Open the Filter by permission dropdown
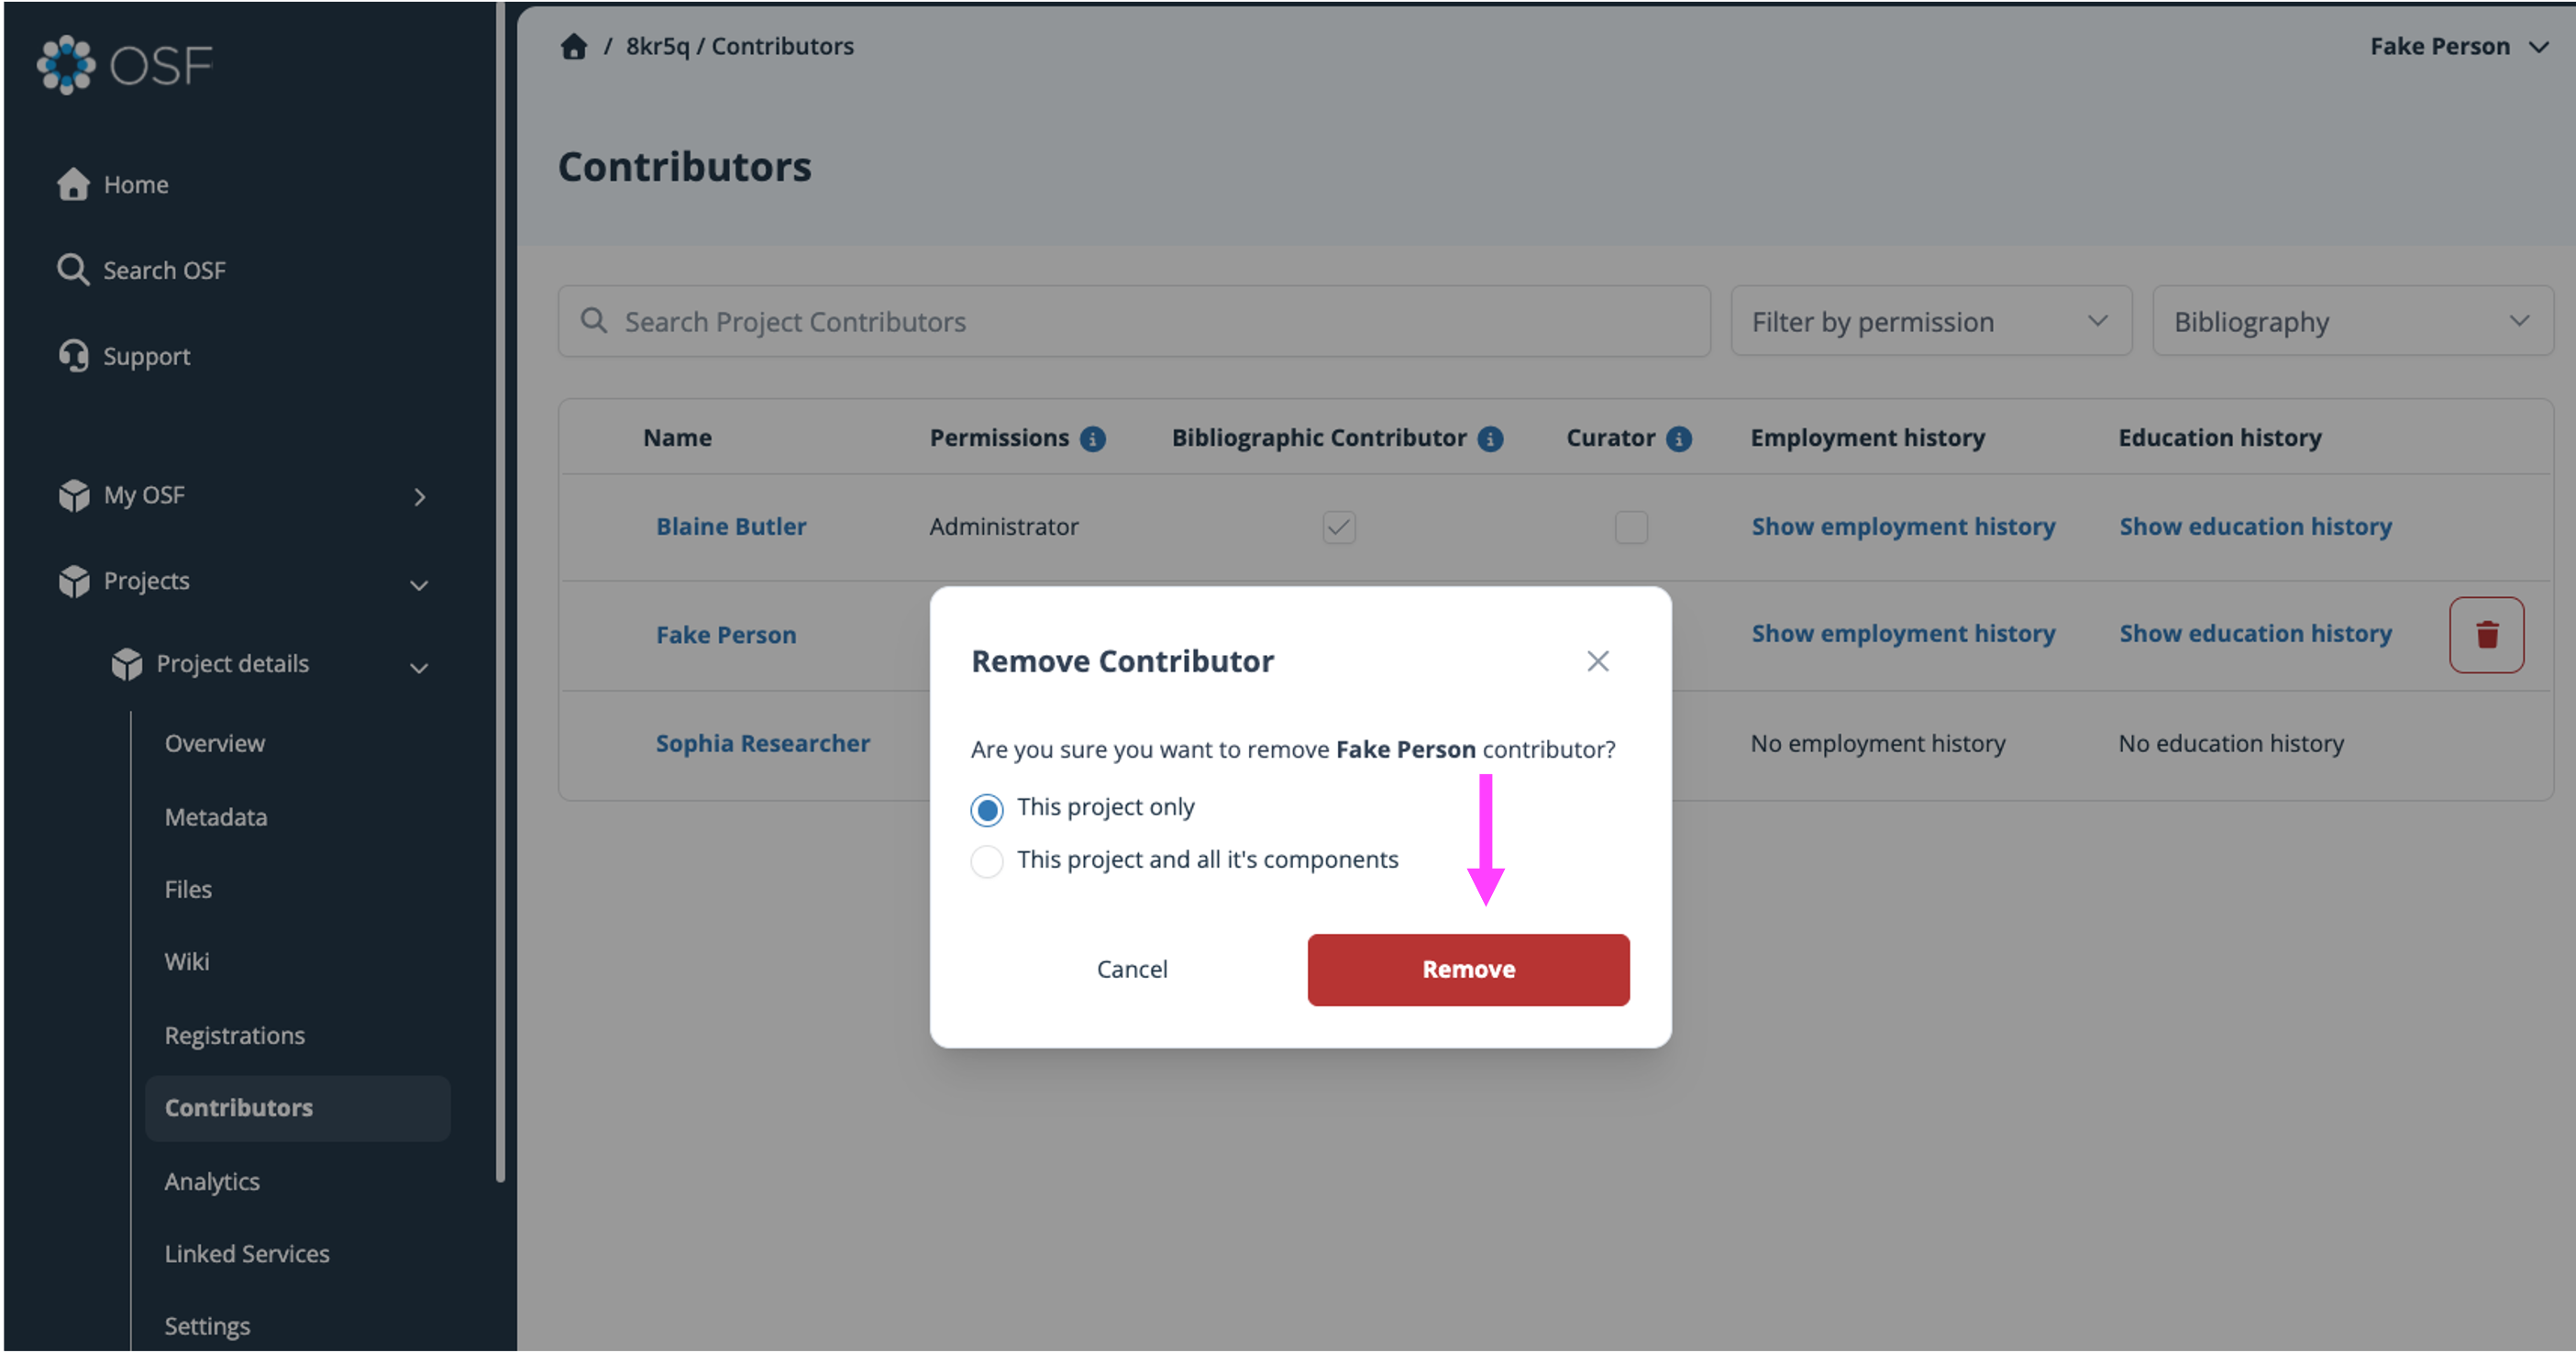The image size is (2576, 1353). click(1931, 322)
